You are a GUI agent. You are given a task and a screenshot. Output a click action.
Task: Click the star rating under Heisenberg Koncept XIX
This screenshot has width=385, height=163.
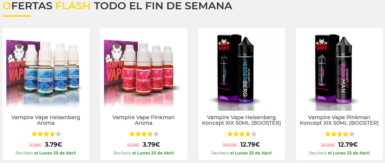[x=242, y=134]
